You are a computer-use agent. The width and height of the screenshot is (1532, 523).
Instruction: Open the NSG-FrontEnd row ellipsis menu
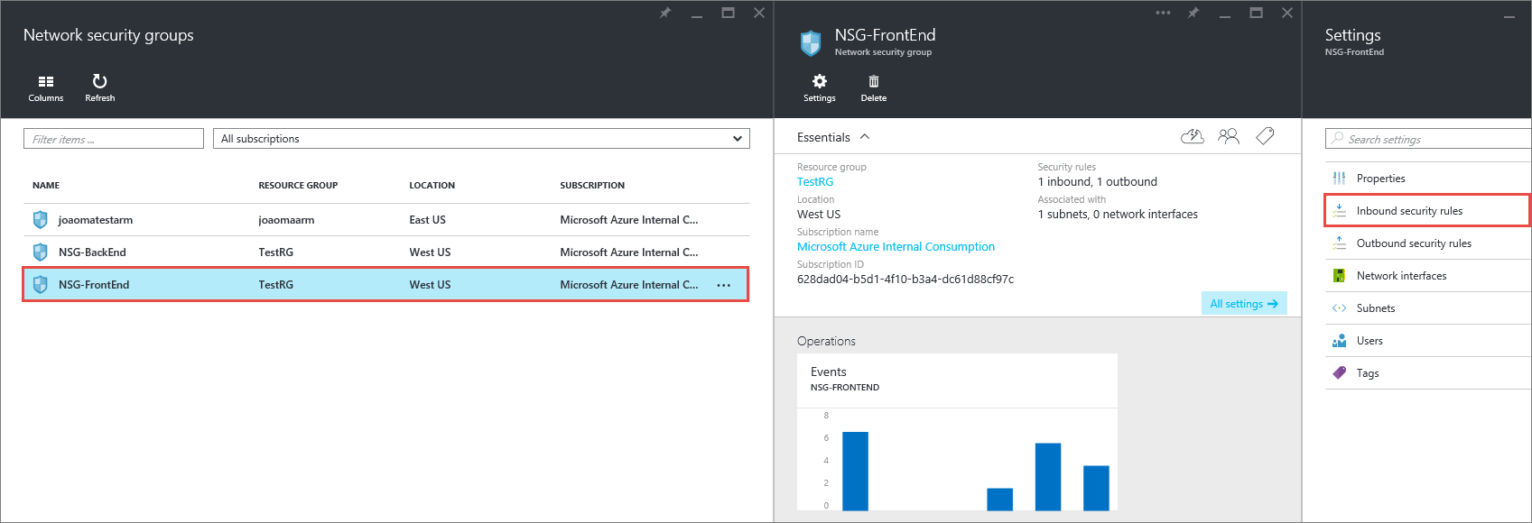724,285
